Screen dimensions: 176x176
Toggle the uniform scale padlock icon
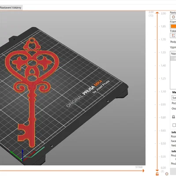click(173, 117)
